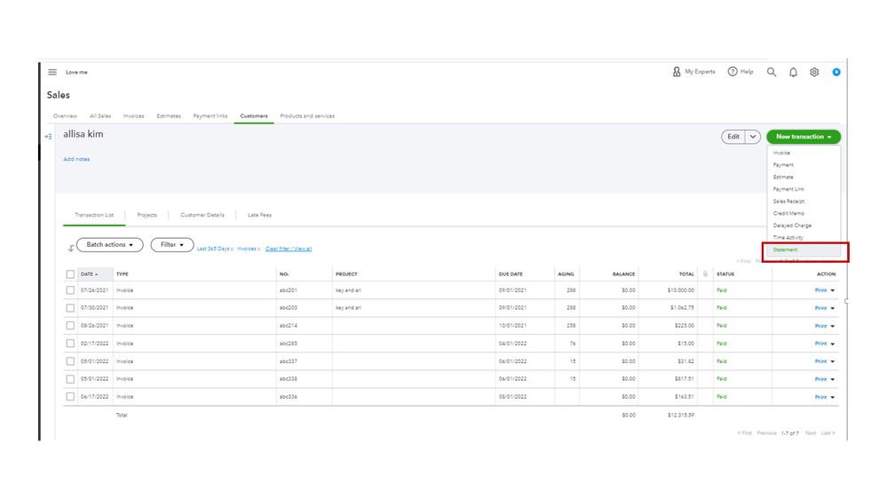Click the batch action arrow icon
The width and height of the screenshot is (887, 499).
pyautogui.click(x=71, y=248)
